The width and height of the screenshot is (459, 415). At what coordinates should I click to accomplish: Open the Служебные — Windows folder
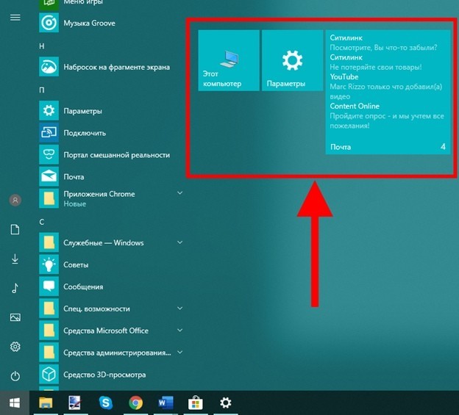point(110,242)
